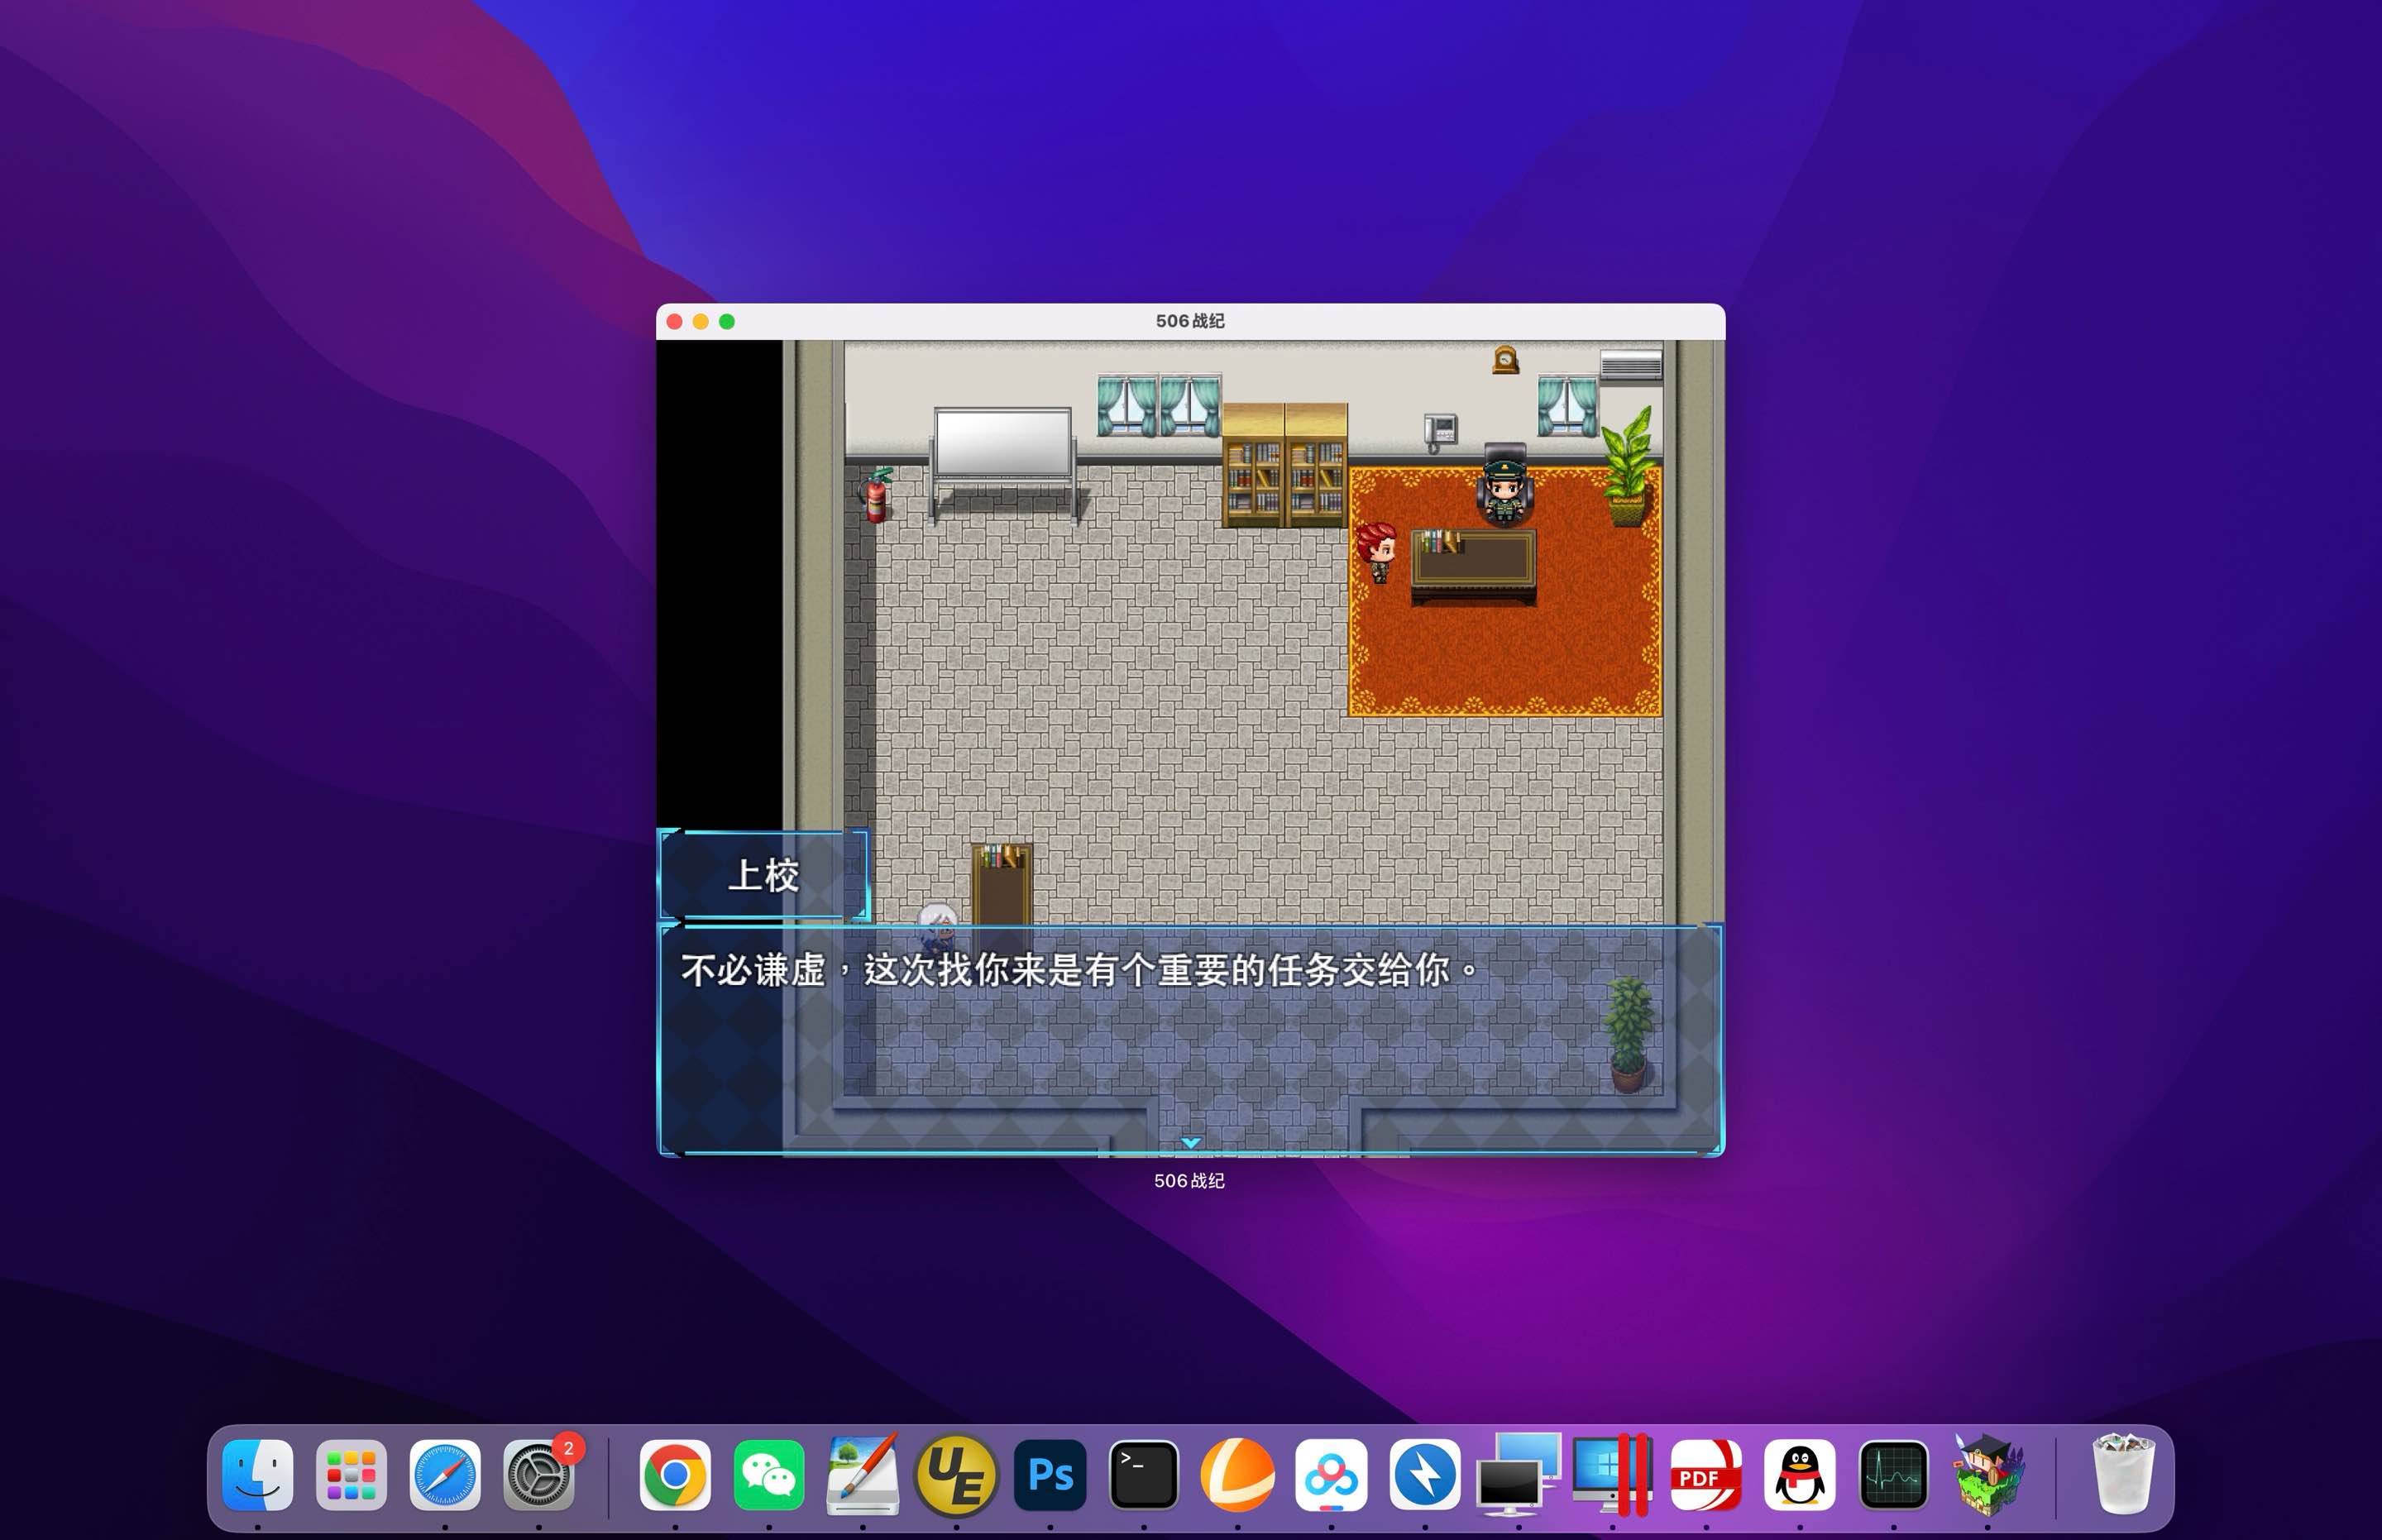Click the 上校 name label
Viewport: 2382px width, 1540px height.
[762, 878]
